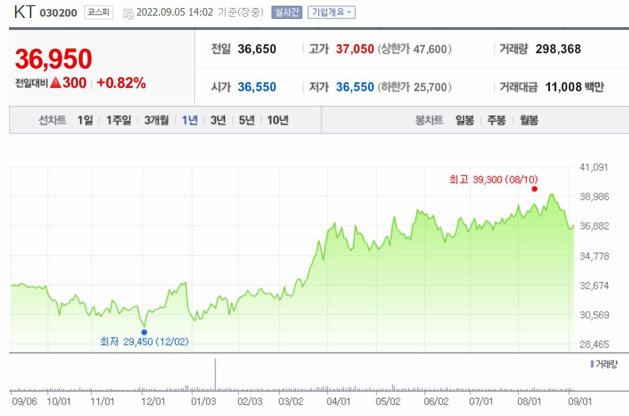
Task: Select the 3개월 line chart tab
Action: (x=156, y=120)
